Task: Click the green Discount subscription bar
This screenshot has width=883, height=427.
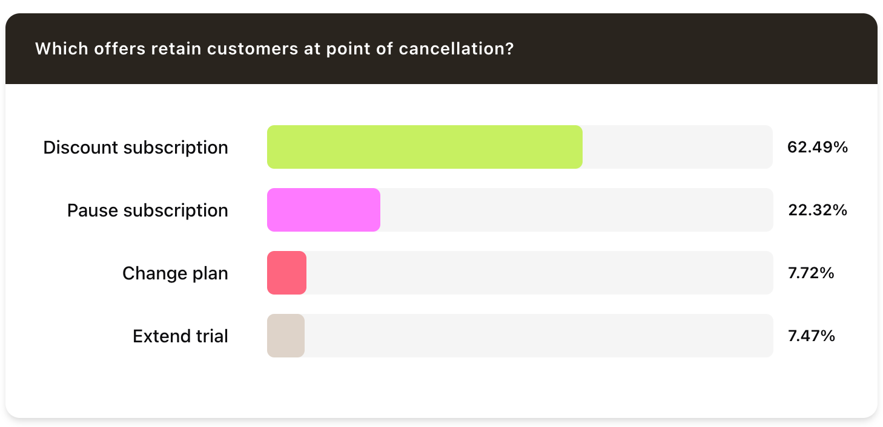Action: 424,147
